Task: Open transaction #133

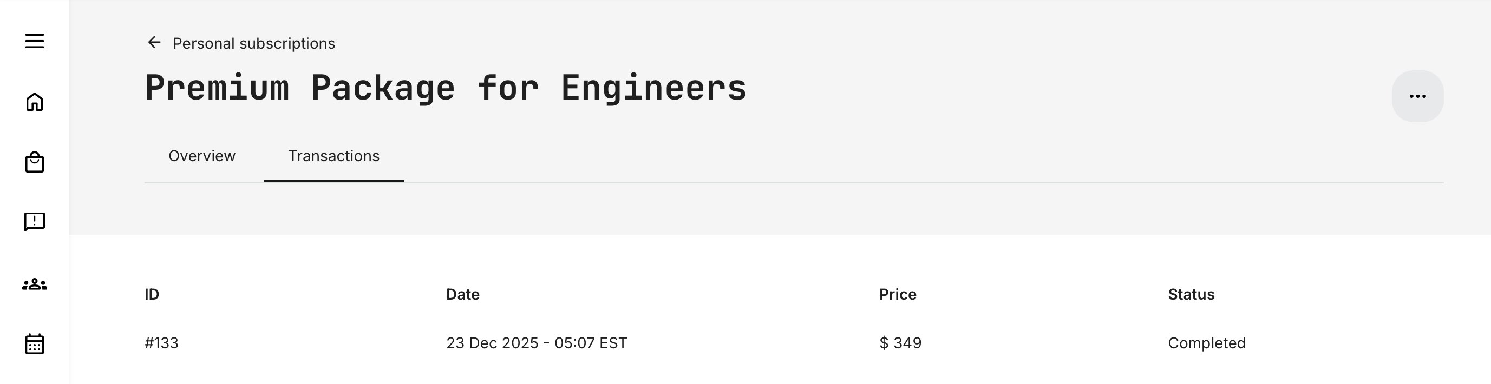Action: click(161, 343)
